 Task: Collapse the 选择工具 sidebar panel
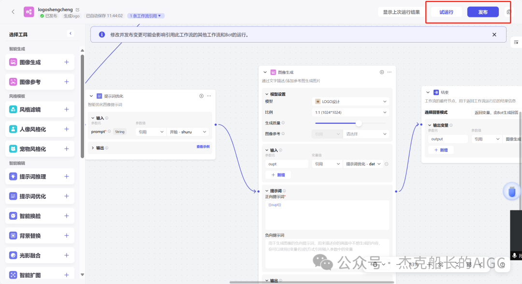click(x=71, y=33)
